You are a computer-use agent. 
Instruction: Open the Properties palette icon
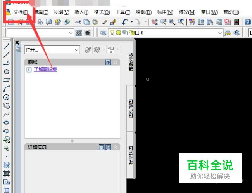(192, 22)
